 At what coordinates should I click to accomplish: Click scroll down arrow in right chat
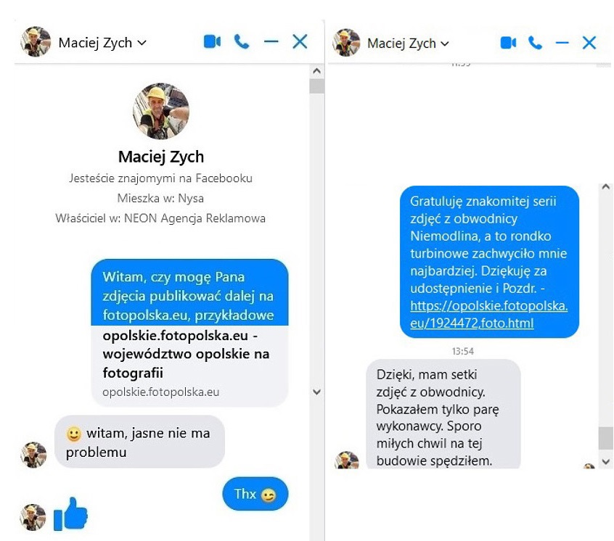pyautogui.click(x=606, y=462)
